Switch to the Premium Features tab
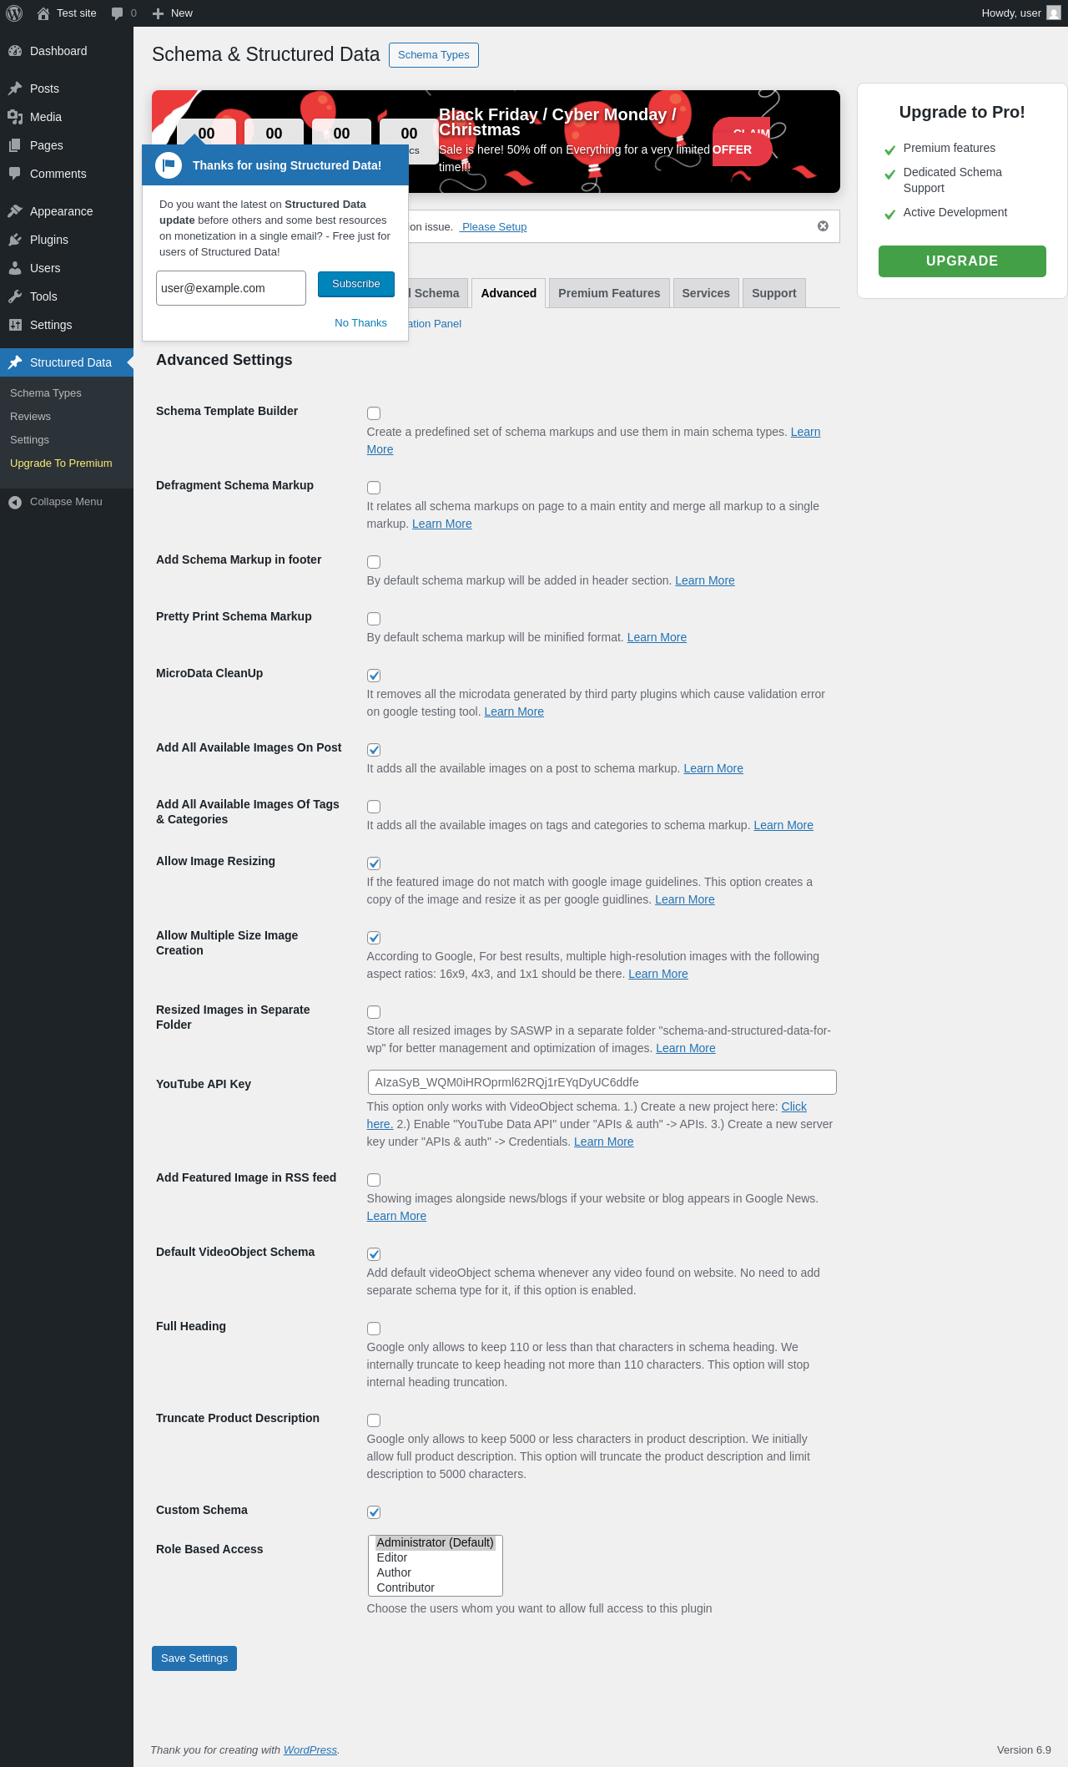The image size is (1068, 1767). click(x=609, y=293)
